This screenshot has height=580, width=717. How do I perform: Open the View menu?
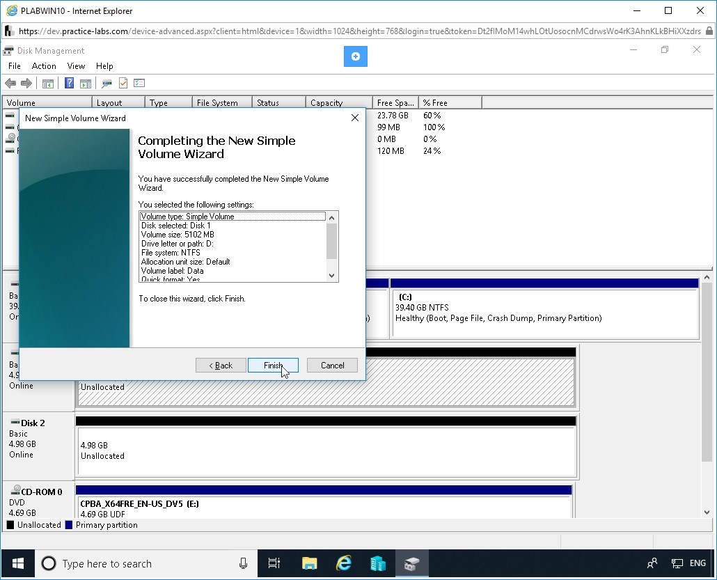[x=76, y=66]
